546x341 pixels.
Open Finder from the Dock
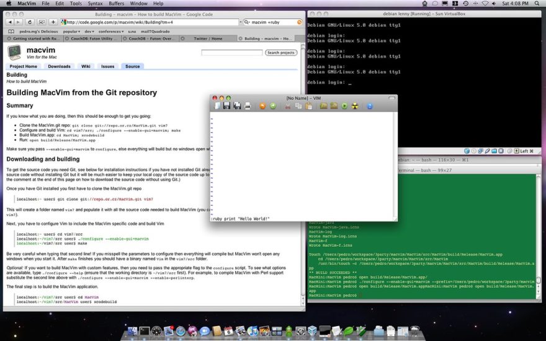[133, 331]
